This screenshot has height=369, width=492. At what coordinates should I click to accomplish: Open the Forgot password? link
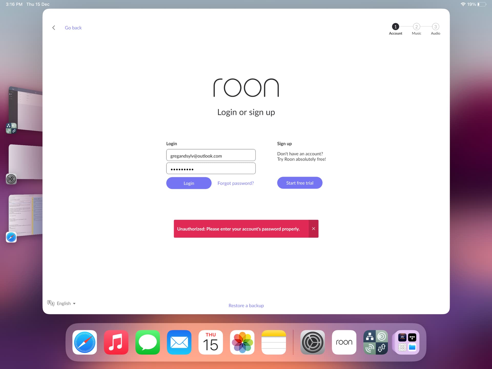pos(235,183)
